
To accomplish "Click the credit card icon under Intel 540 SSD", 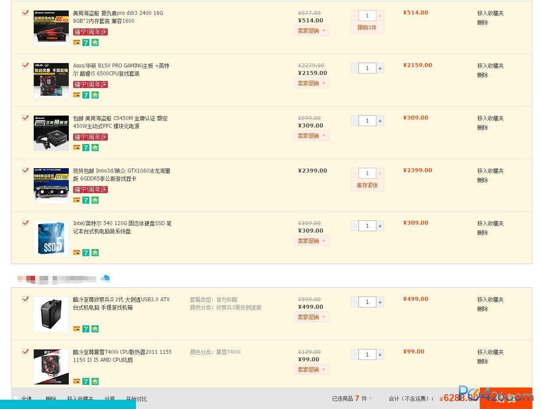I will 77,253.
